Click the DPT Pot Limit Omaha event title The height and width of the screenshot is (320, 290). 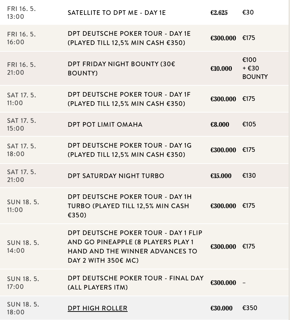[x=105, y=125]
